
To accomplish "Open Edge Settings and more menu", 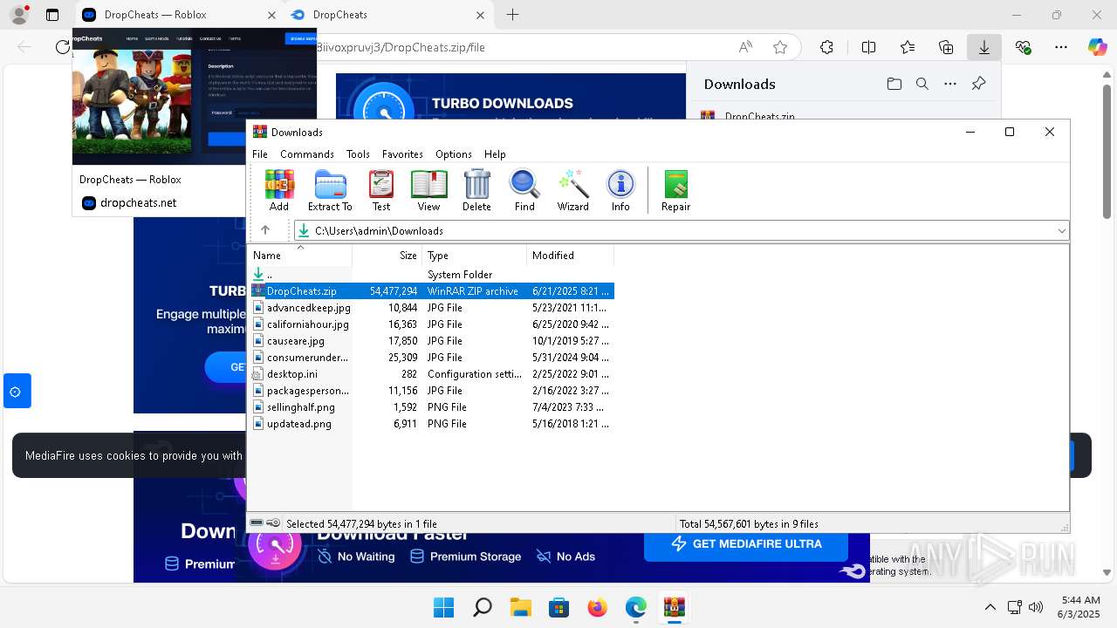I will (1061, 47).
